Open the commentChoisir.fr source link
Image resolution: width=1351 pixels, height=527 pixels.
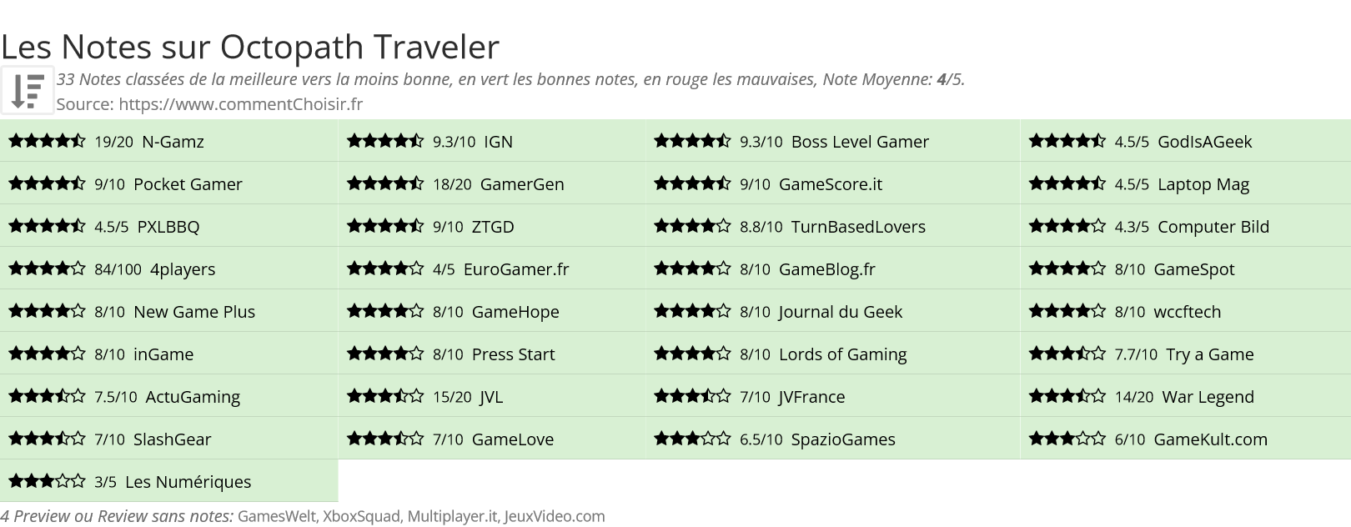[x=241, y=104]
